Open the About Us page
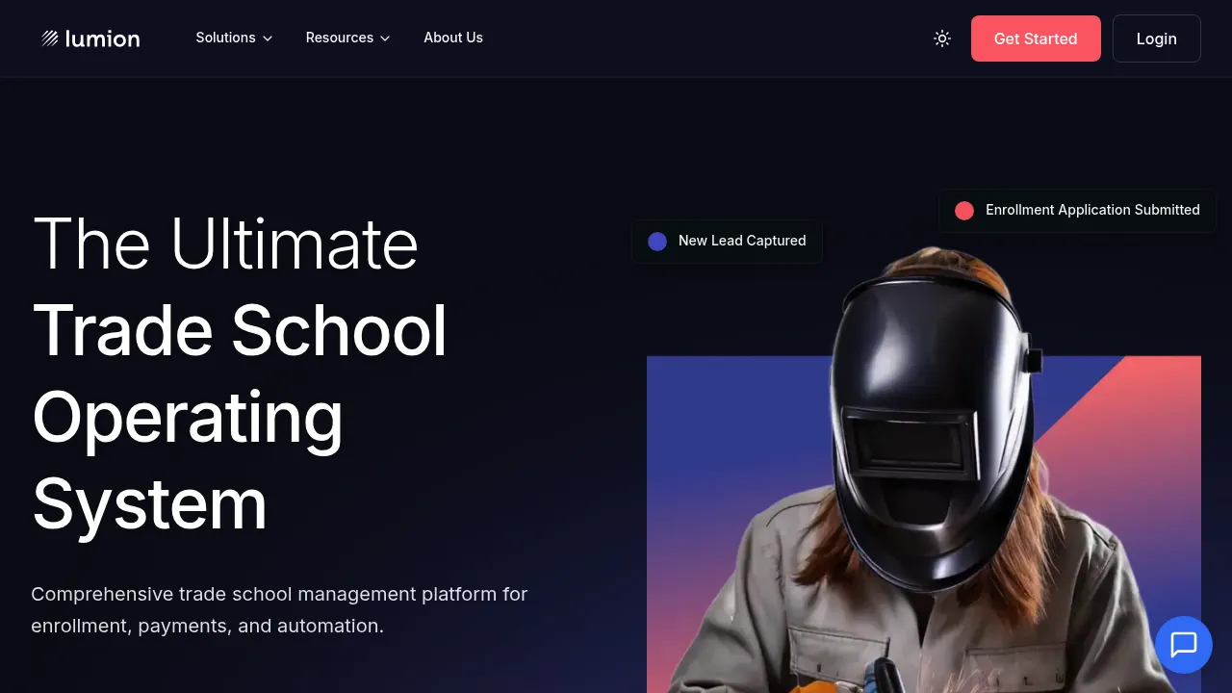Viewport: 1232px width, 693px height. [x=453, y=38]
